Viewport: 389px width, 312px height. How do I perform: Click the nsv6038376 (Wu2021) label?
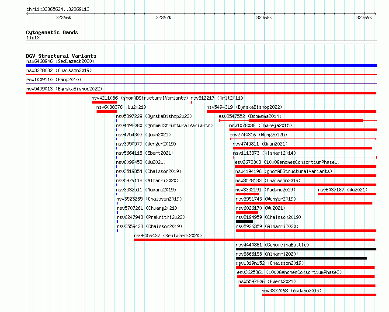tap(121, 107)
